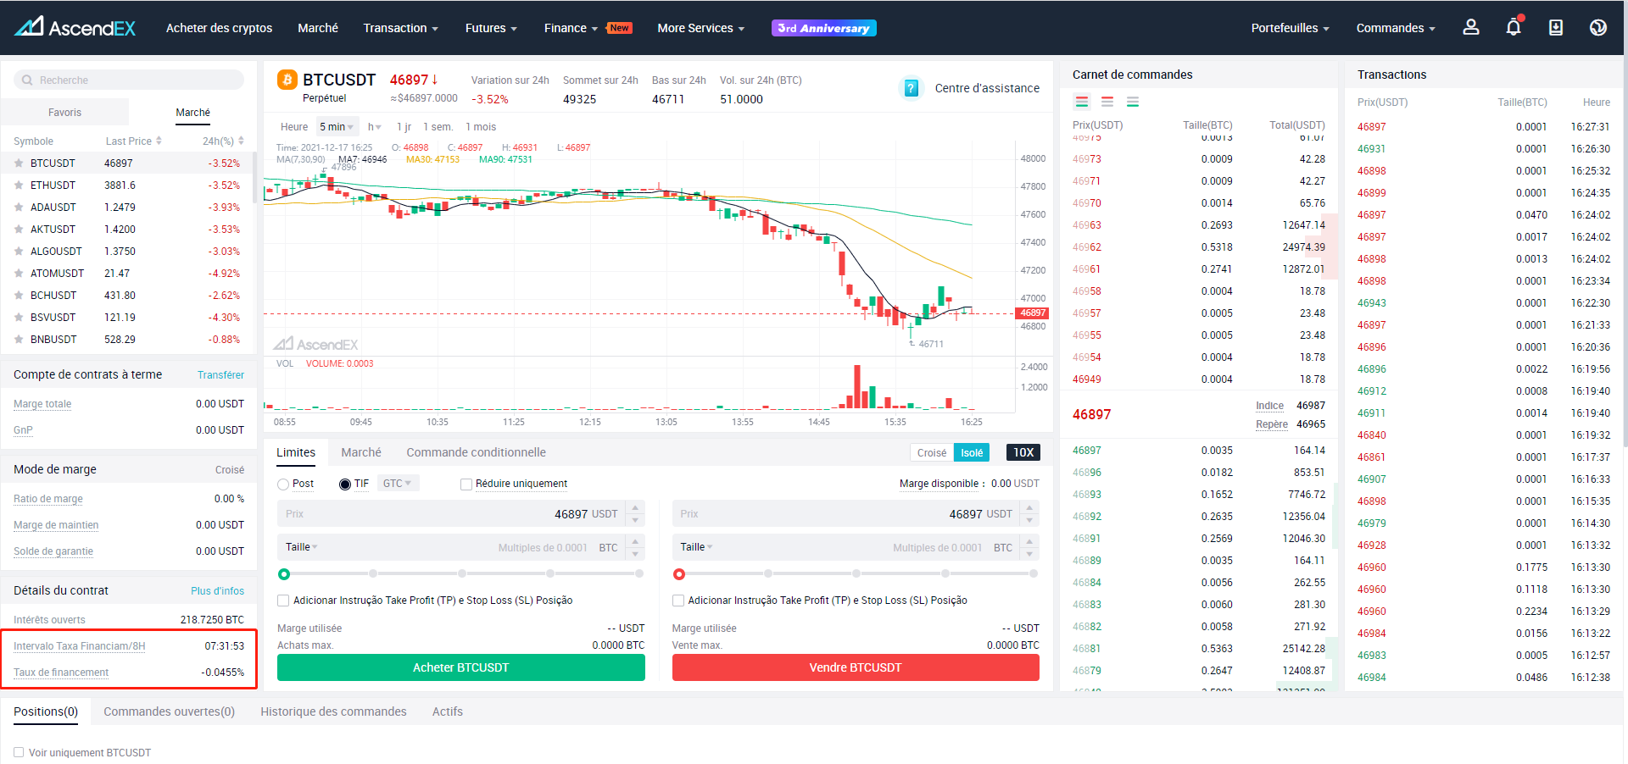1628x764 pixels.
Task: Click the help question mark icon
Action: click(x=912, y=88)
